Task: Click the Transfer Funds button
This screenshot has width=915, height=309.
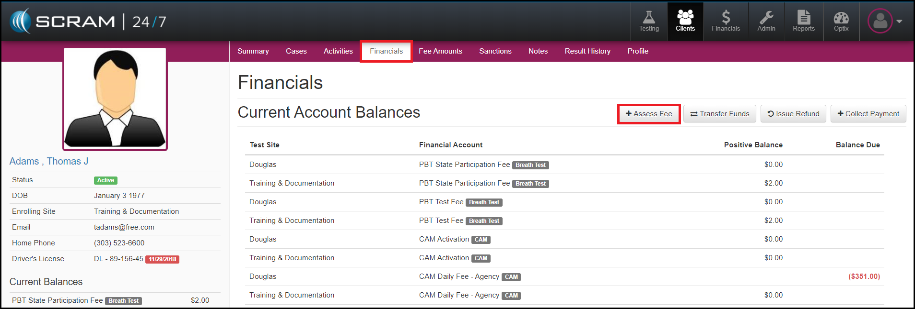Action: (719, 114)
